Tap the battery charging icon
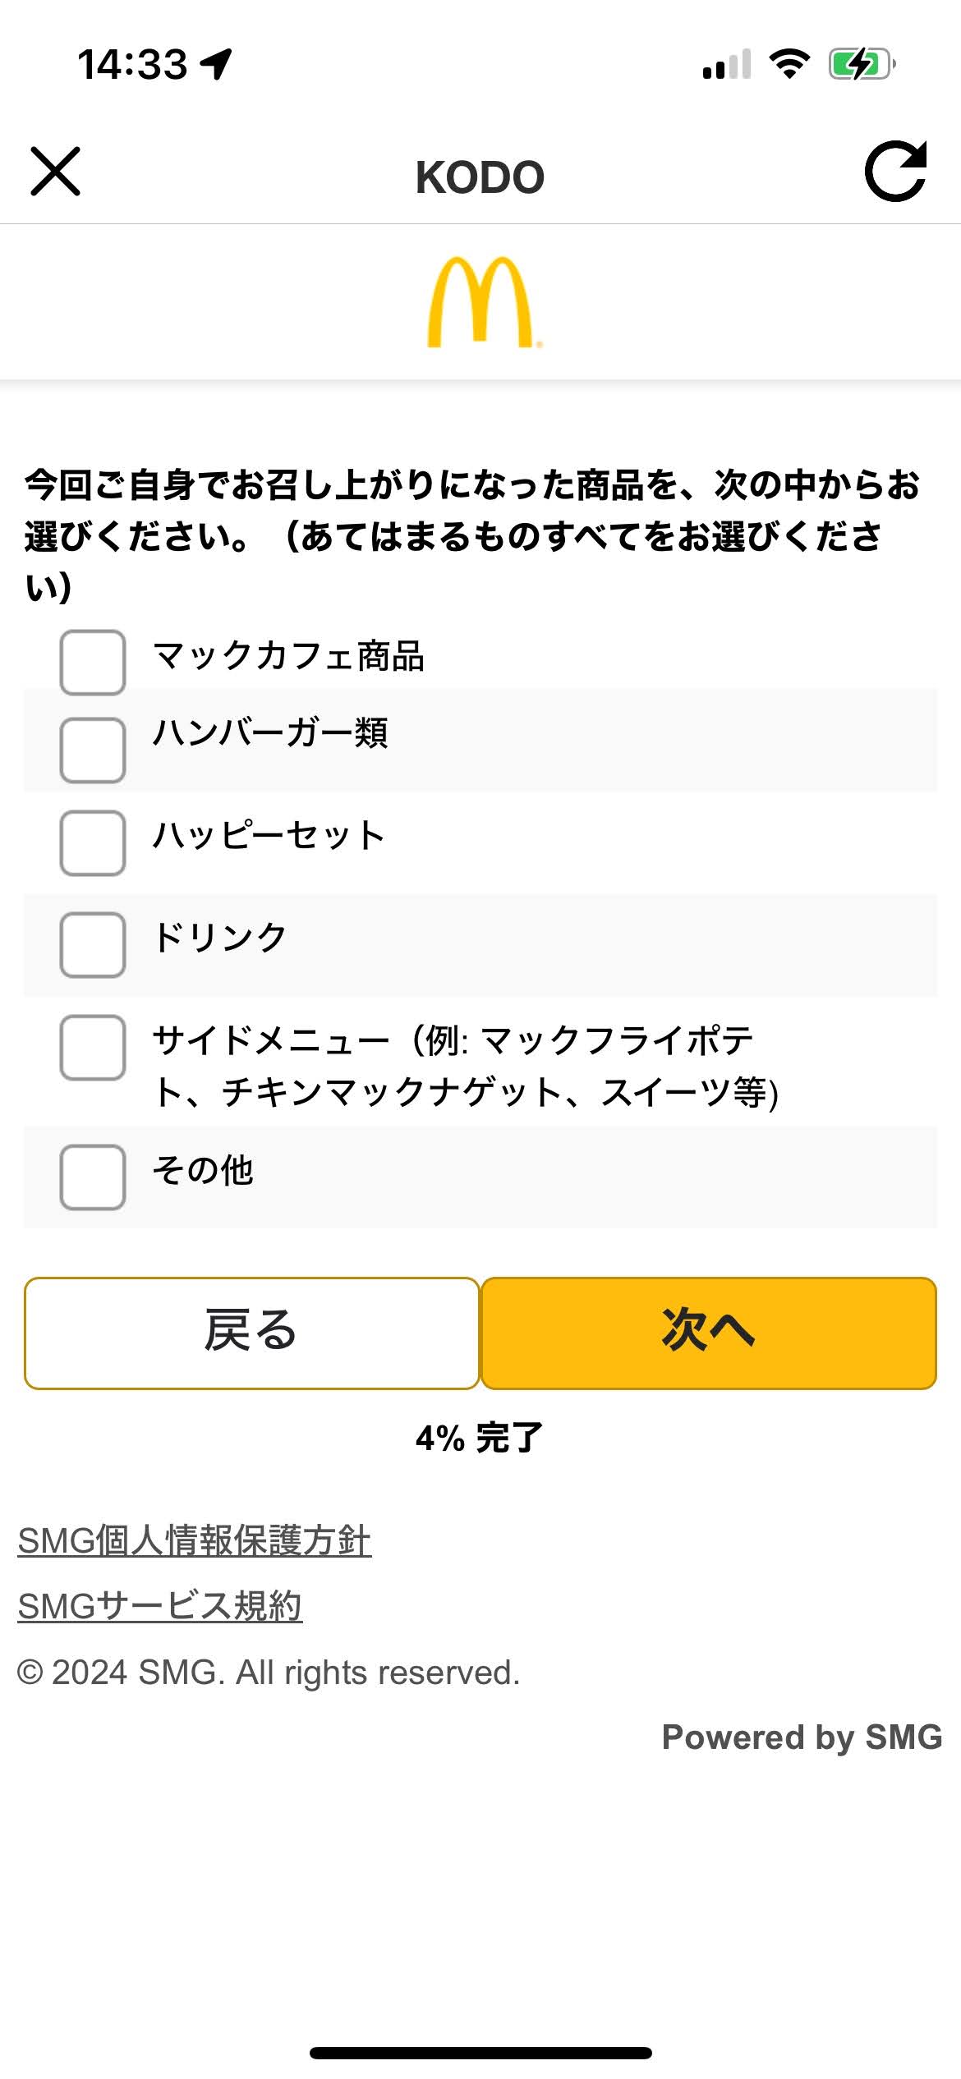 861,64
